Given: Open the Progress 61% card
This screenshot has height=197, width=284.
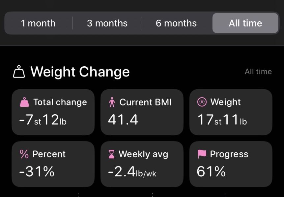Looking at the screenshot, I should (231, 164).
